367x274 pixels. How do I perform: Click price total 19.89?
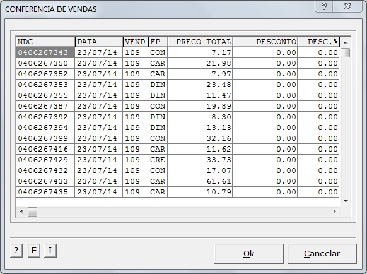[x=200, y=106]
